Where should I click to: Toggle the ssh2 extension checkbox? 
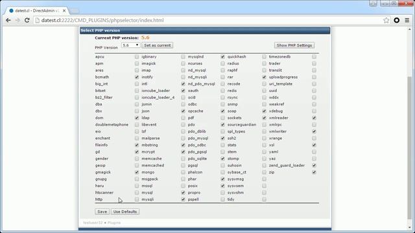pyautogui.click(x=264, y=138)
